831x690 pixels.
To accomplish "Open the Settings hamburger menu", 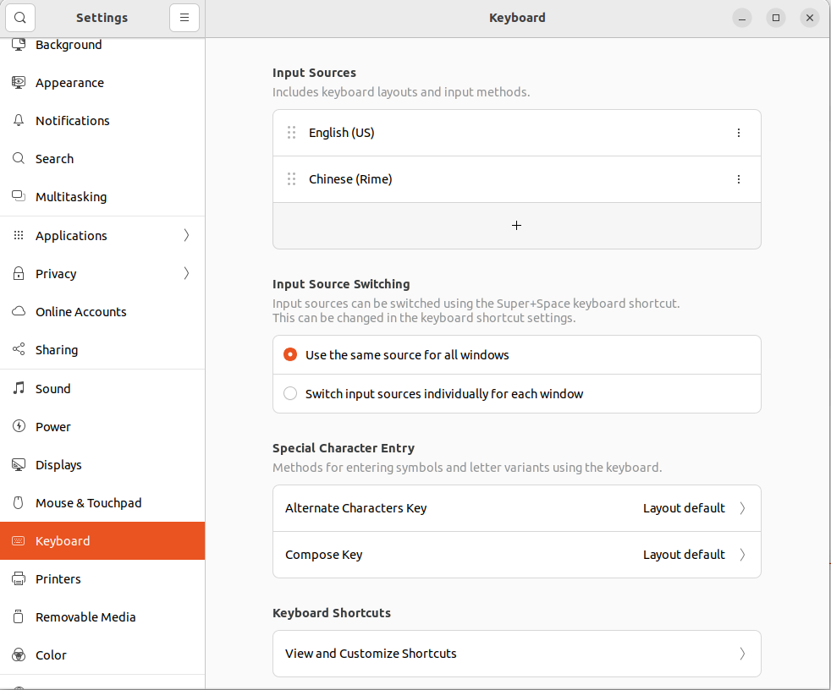I will (184, 18).
